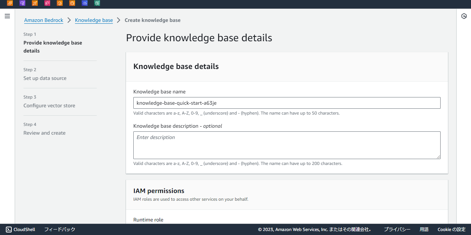Open CloudShell from the bottom bar
This screenshot has width=471, height=235.
(x=20, y=229)
